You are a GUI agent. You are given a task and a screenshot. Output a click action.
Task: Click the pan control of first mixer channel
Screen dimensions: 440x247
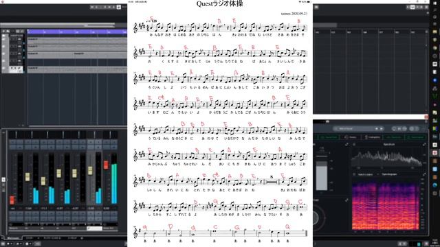pos(16,134)
